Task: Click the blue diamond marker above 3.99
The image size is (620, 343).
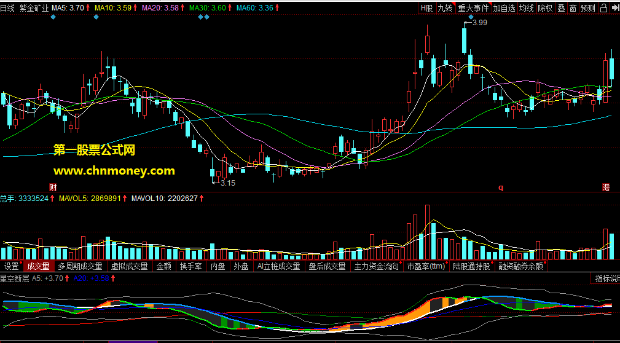Action: 471,17
